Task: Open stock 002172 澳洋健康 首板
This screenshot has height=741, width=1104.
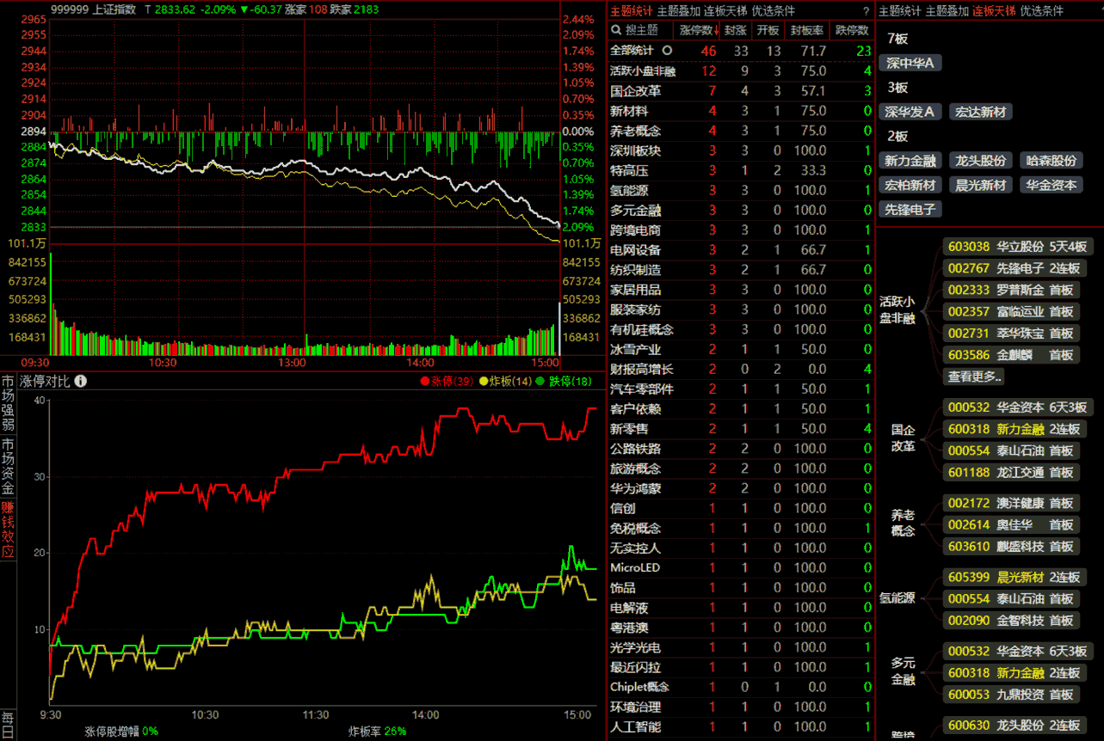Action: coord(1012,503)
